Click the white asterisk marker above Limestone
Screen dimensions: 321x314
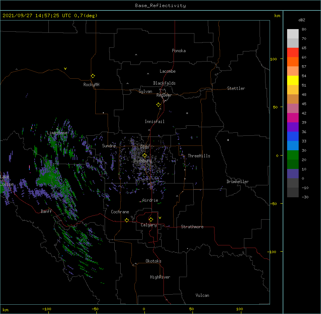tap(57, 129)
